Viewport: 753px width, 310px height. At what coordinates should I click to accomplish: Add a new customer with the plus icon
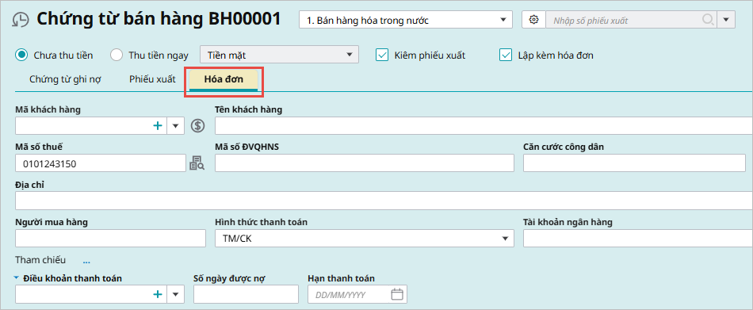tap(157, 126)
